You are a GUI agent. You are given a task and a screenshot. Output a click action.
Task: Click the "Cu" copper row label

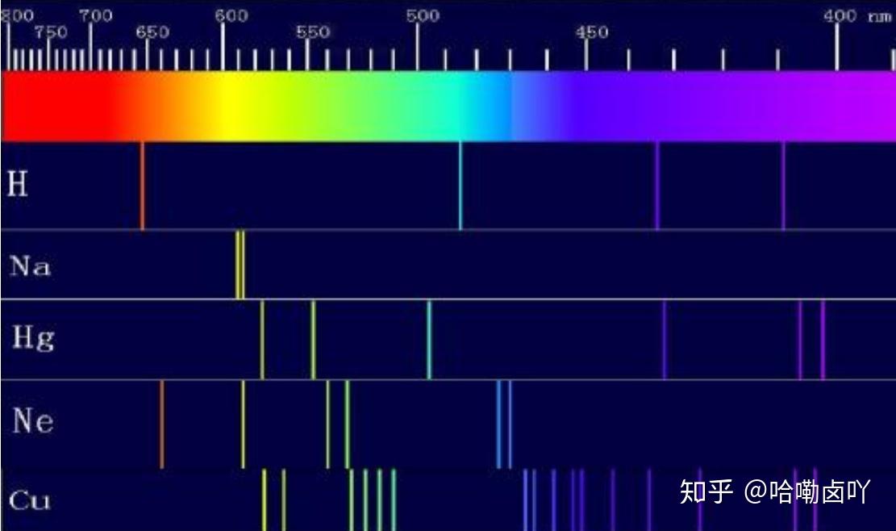pyautogui.click(x=30, y=500)
